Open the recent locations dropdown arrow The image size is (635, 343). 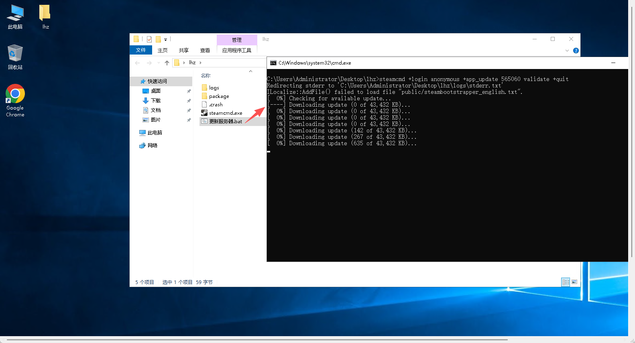pyautogui.click(x=159, y=63)
